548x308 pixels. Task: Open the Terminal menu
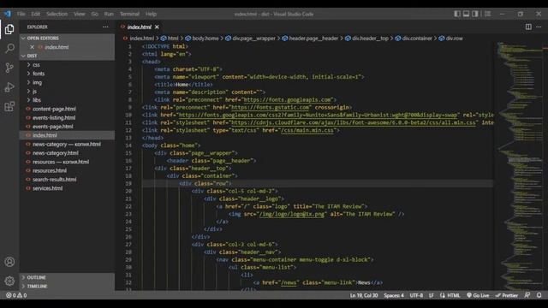tap(129, 14)
